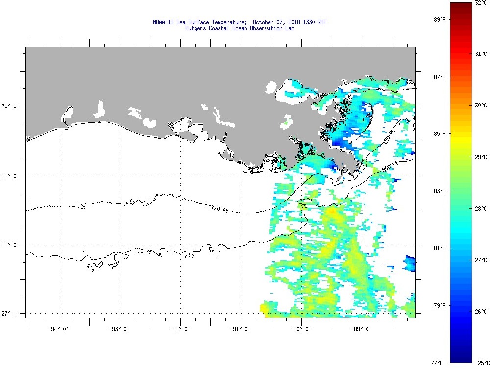
Task: Click the -91° 0' longitude axis label
Action: pyautogui.click(x=239, y=329)
